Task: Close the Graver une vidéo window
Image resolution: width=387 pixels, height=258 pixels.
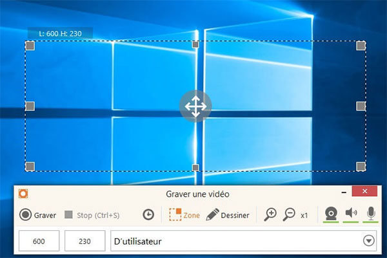Action: [364, 191]
